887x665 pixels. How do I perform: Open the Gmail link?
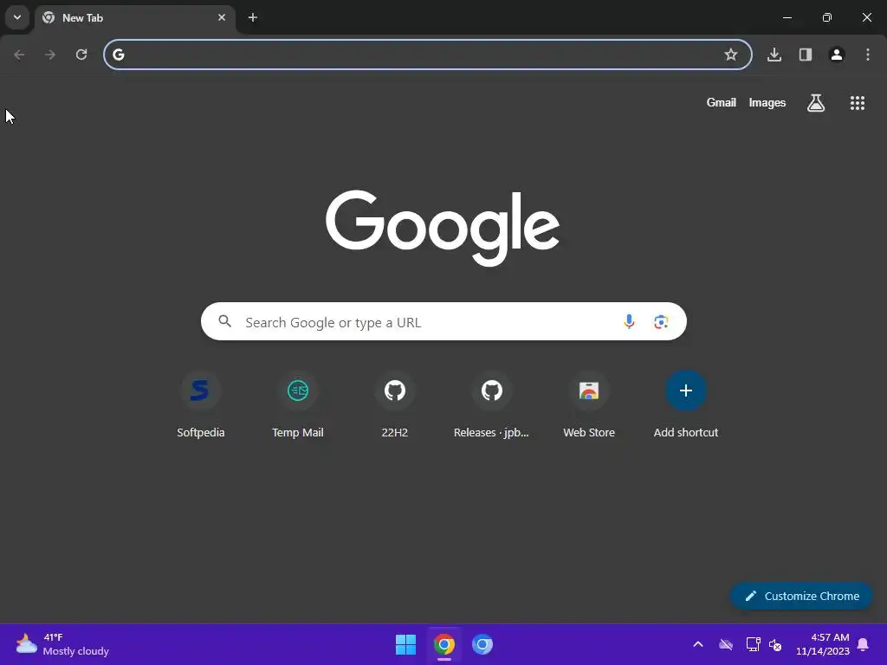click(x=722, y=102)
